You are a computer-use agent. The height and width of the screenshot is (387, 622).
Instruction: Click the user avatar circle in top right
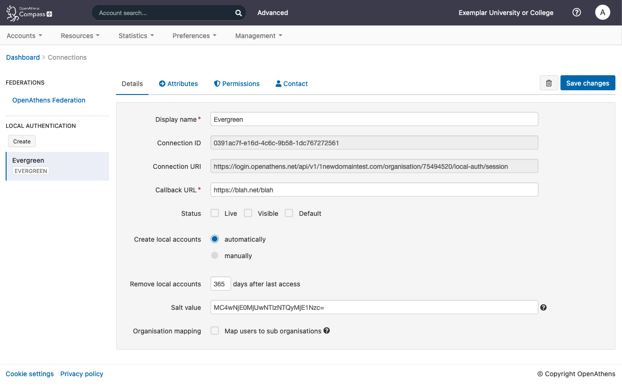tap(603, 12)
